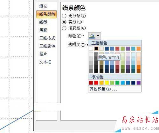Pick lightest aqua tint below theme row
Screen dimensions: 159x133
pos(133,54)
